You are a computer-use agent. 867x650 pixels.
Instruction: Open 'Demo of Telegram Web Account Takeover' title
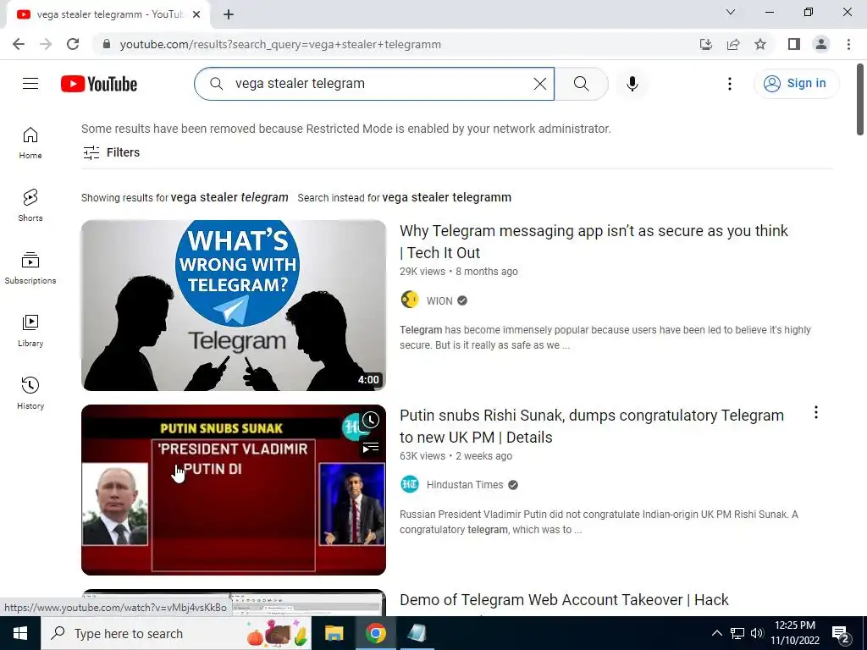[x=564, y=600]
